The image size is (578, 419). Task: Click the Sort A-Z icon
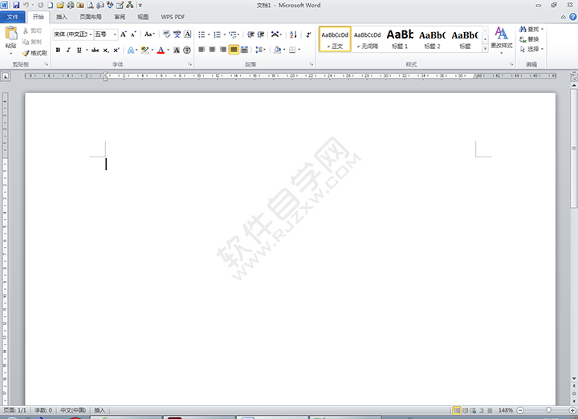click(294, 35)
